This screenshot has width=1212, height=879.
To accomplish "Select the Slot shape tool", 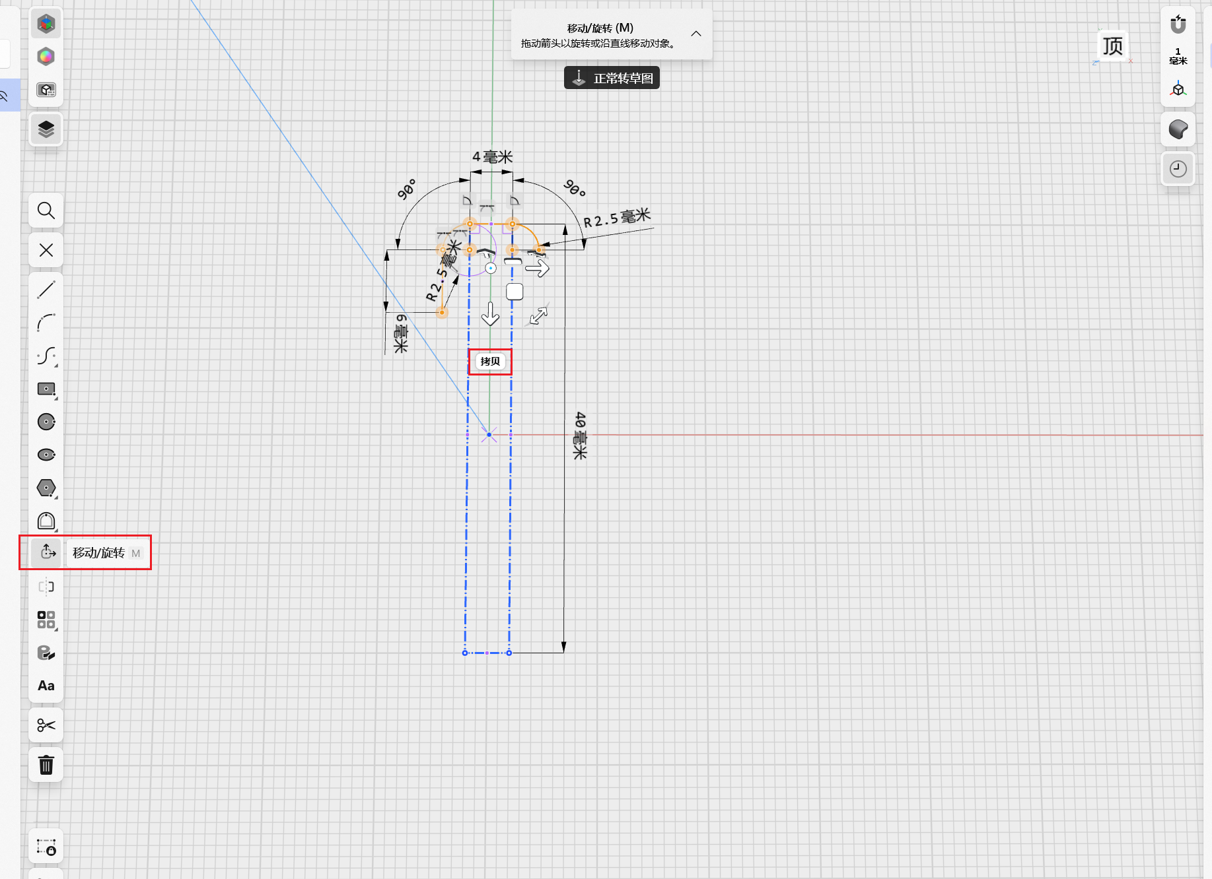I will [46, 521].
